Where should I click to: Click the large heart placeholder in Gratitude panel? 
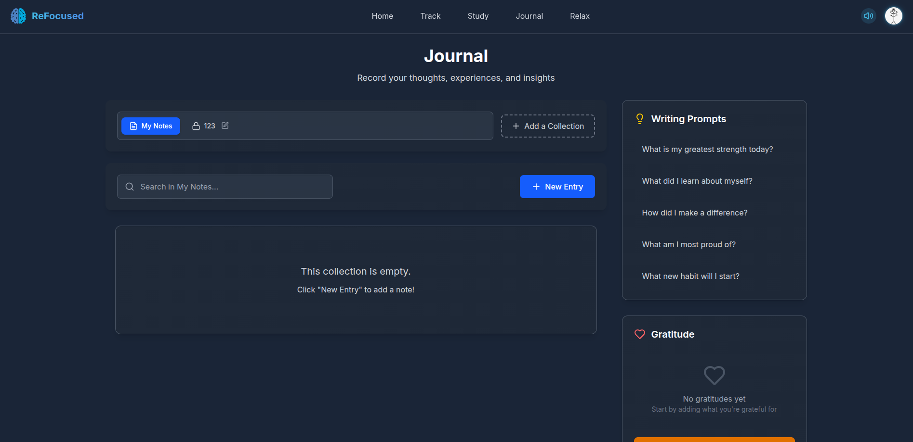pos(714,376)
